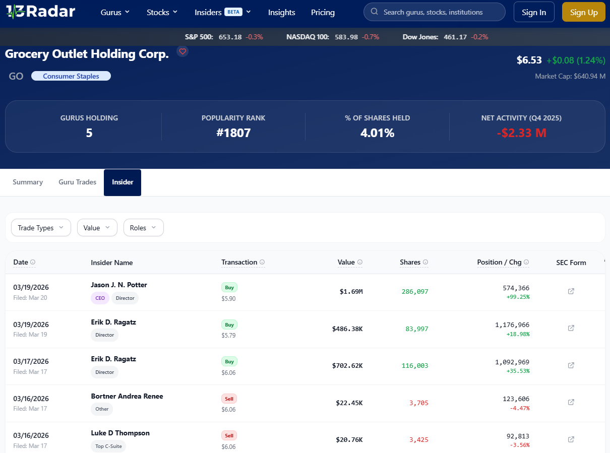This screenshot has height=453, width=610.
Task: Click Erik D. Ragatz in 03/19/2026 row
Action: pos(113,322)
